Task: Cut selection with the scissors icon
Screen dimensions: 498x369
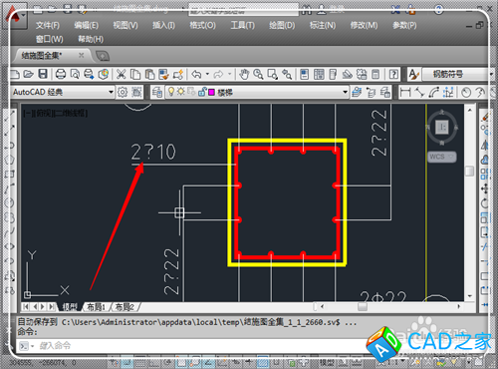Action: [121, 74]
